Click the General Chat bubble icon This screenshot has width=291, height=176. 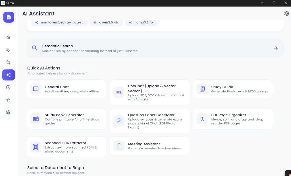pyautogui.click(x=36, y=89)
